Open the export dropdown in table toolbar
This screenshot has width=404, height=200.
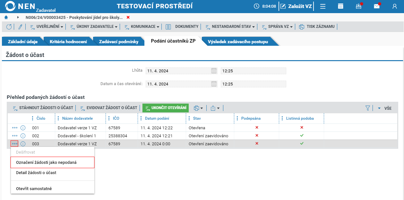coord(215,108)
